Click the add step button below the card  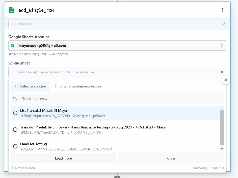[117, 177]
